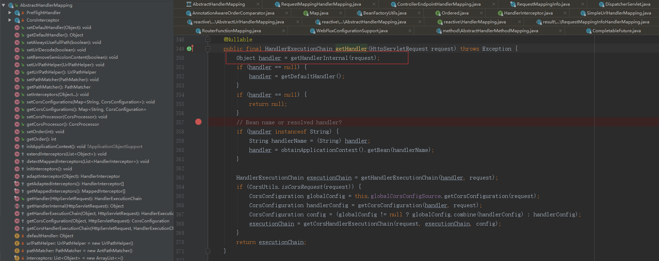
Task: Select setUrlDecode(boolean) in structure
Action: [x=56, y=50]
